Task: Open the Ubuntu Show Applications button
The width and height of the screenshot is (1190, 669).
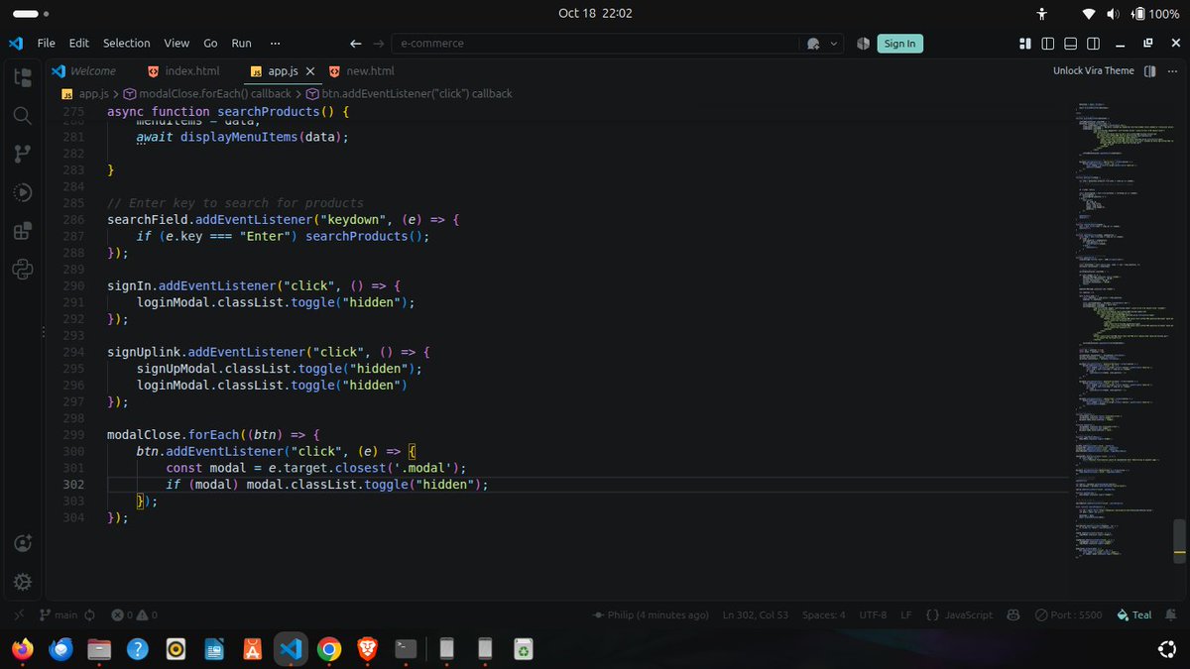Action: click(x=1167, y=650)
